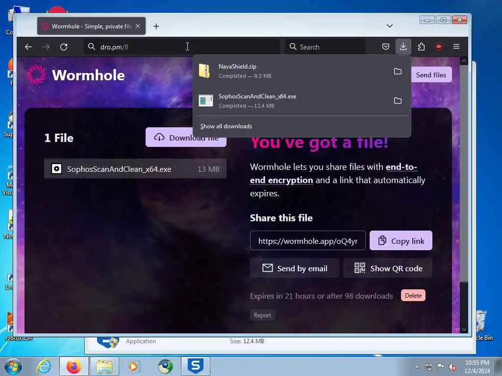The width and height of the screenshot is (502, 376).
Task: Click the Report button
Action: point(262,315)
